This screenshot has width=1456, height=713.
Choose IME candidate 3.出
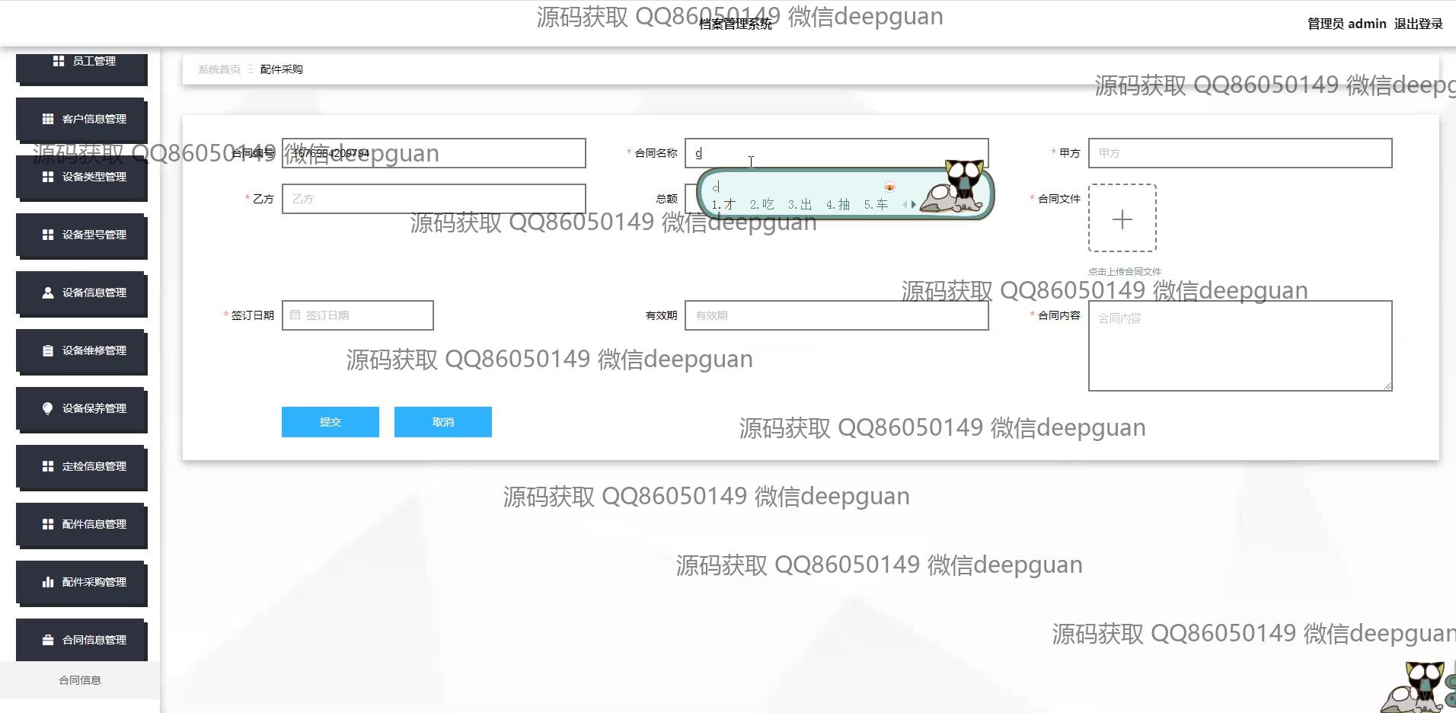pyautogui.click(x=800, y=204)
